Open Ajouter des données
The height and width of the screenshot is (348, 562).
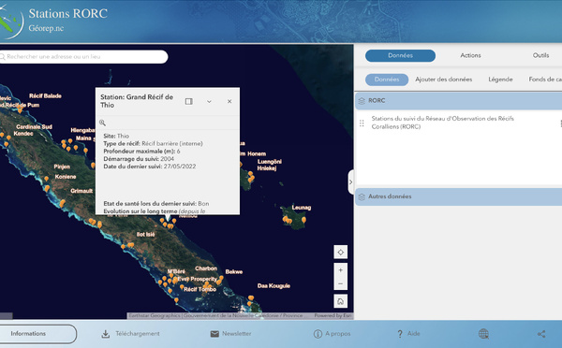point(443,80)
